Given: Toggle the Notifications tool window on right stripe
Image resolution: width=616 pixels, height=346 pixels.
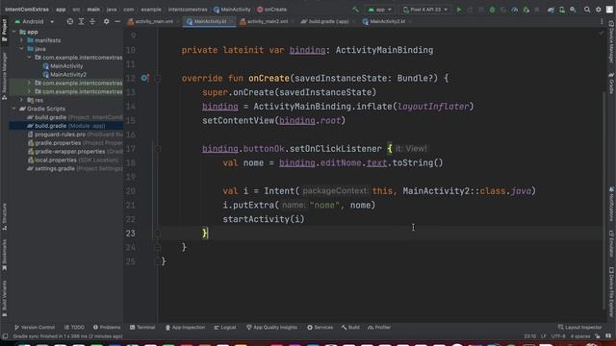Looking at the screenshot, I should coord(611,204).
